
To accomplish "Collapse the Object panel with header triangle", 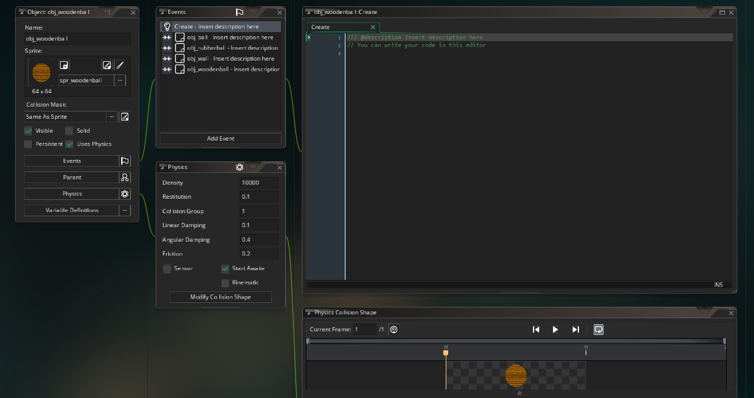I will coord(22,12).
